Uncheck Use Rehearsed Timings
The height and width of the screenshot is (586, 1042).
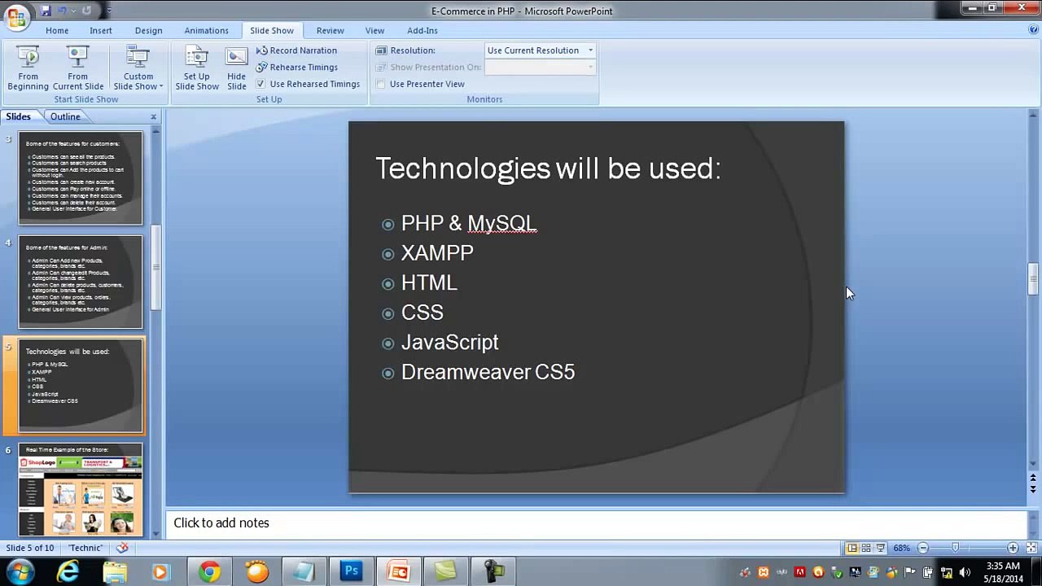click(x=260, y=84)
